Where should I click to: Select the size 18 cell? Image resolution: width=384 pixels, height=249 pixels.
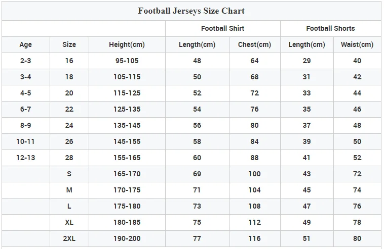(69, 77)
